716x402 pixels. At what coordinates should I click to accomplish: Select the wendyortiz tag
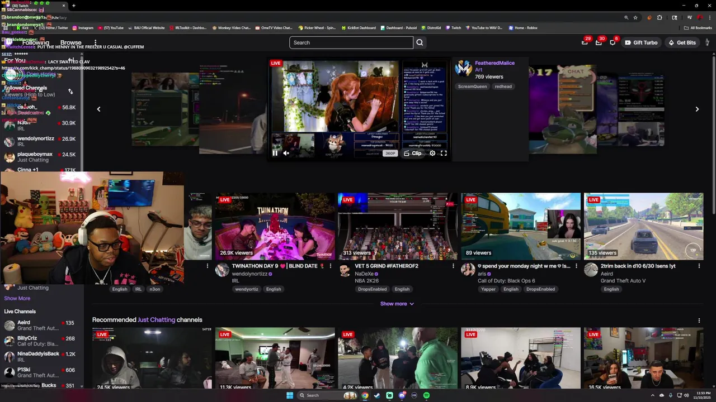[247, 289]
